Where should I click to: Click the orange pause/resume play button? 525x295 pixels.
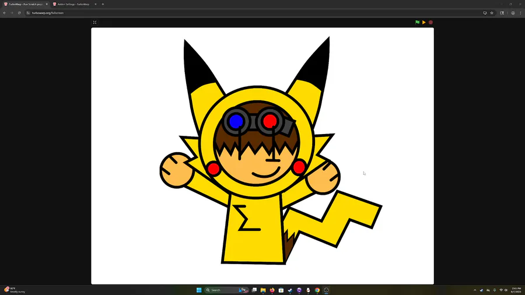(424, 22)
